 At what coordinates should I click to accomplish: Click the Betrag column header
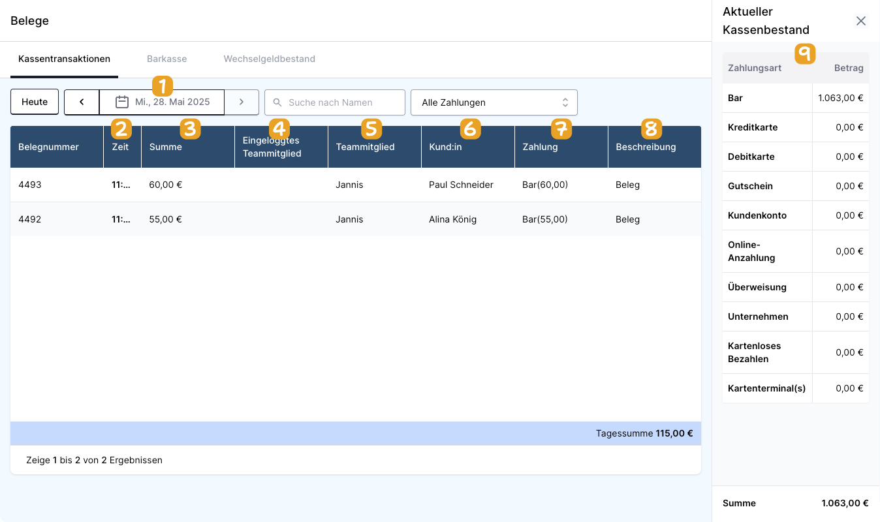click(849, 68)
